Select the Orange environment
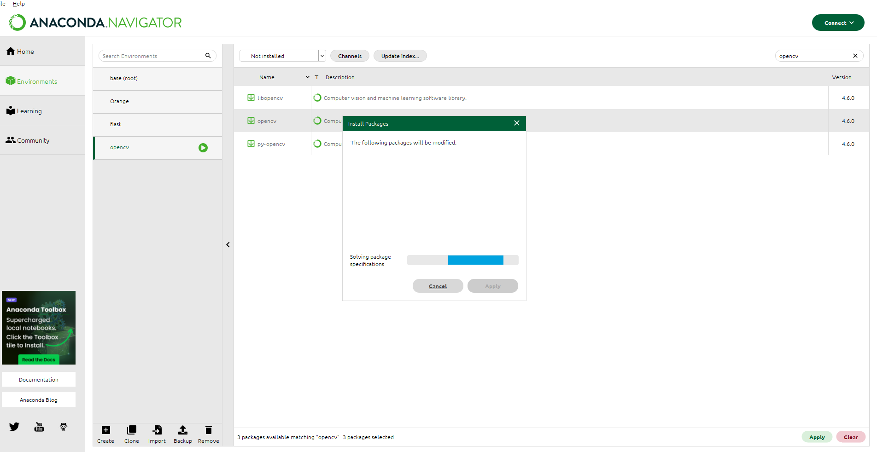Screen dimensions: 877x452 click(x=158, y=101)
